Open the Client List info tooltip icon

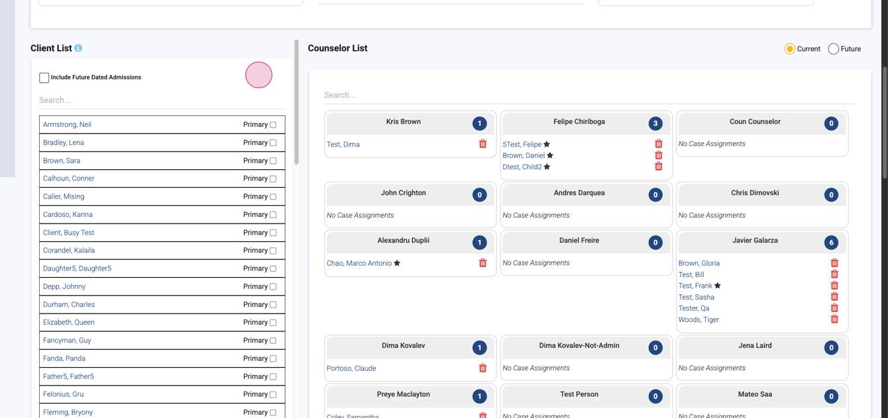click(x=78, y=48)
